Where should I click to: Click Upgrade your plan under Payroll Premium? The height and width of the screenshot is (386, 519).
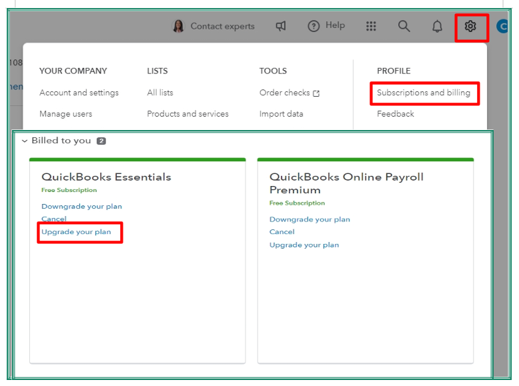click(304, 245)
